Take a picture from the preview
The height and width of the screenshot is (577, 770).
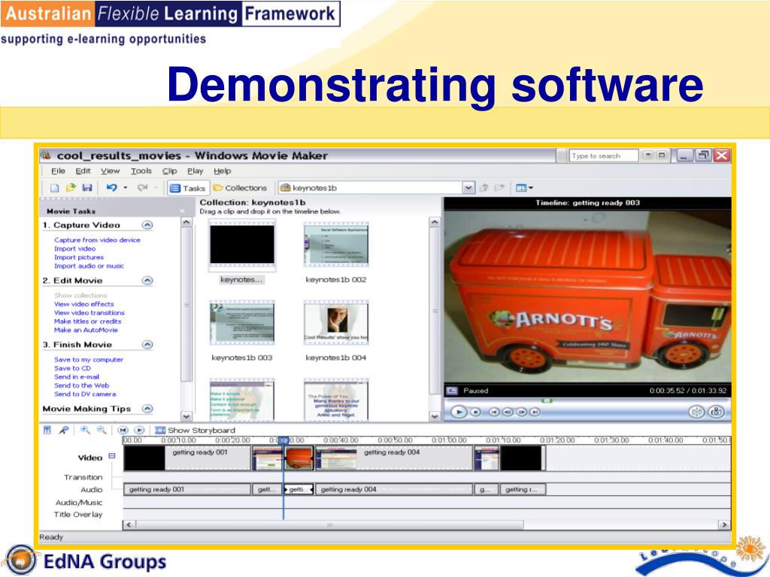tap(717, 412)
